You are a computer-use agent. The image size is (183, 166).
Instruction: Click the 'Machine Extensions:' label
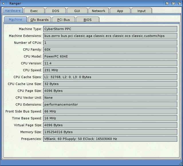(x=25, y=36)
